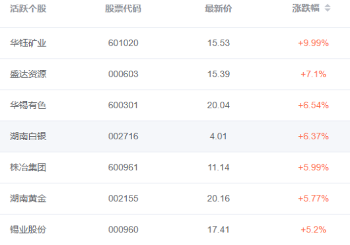Click the +5.77% change value
Image resolution: width=350 pixels, height=245 pixels.
click(x=314, y=199)
